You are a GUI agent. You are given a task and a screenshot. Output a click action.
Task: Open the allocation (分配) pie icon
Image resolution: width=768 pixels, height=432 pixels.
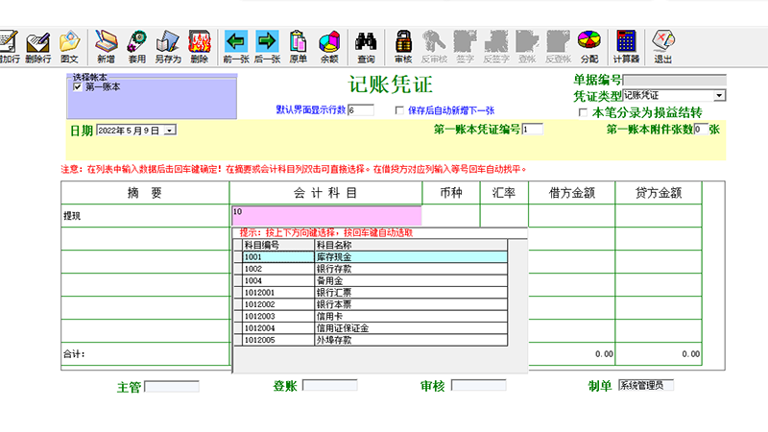pos(589,46)
